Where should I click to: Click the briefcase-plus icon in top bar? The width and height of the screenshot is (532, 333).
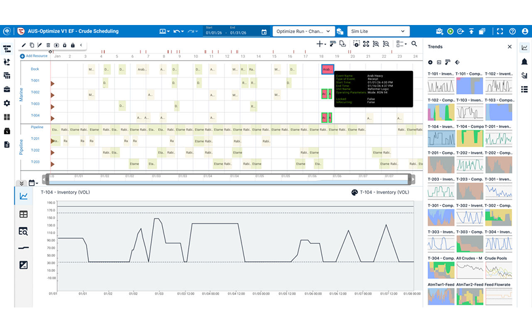[439, 31]
